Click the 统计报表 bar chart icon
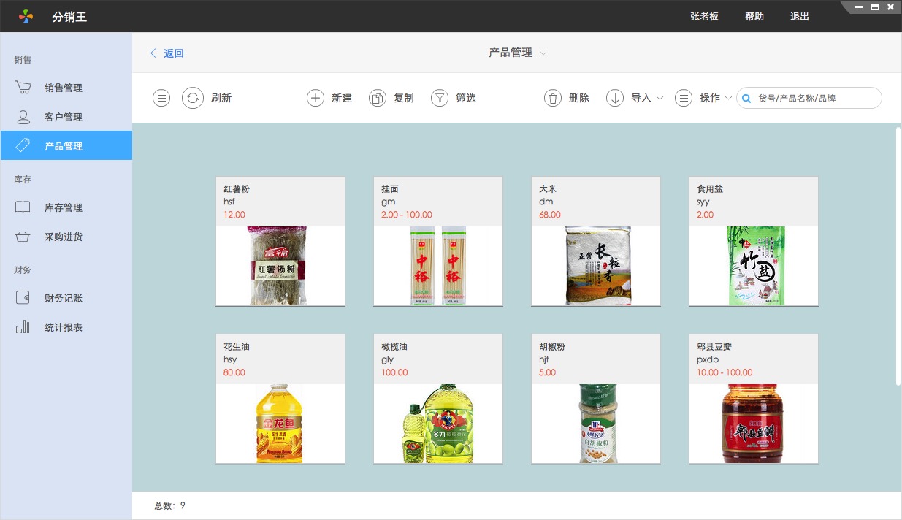Image resolution: width=902 pixels, height=520 pixels. coord(23,327)
